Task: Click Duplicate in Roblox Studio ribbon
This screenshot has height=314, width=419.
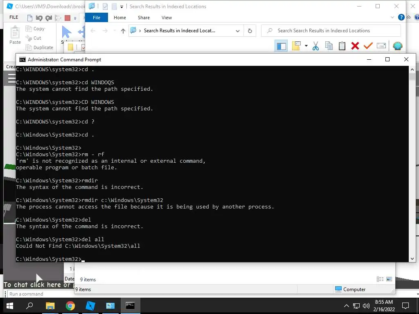Action: (39, 47)
